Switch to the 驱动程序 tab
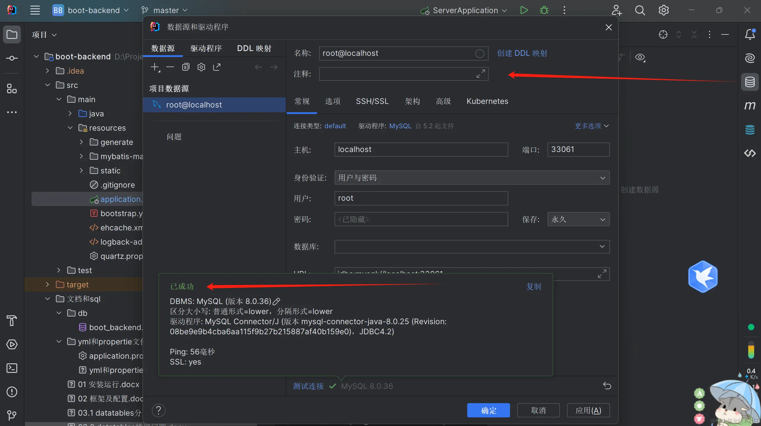The image size is (761, 426). click(206, 48)
